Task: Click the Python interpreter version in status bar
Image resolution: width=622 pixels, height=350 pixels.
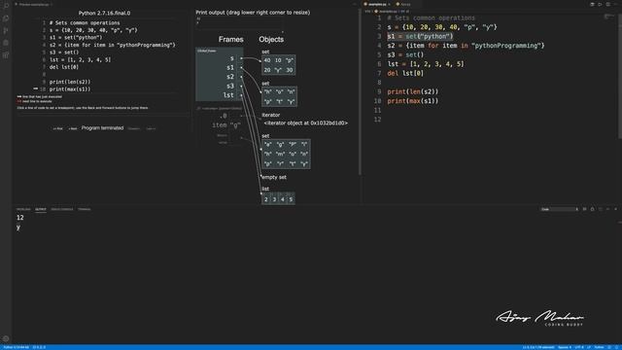Action: point(17,347)
